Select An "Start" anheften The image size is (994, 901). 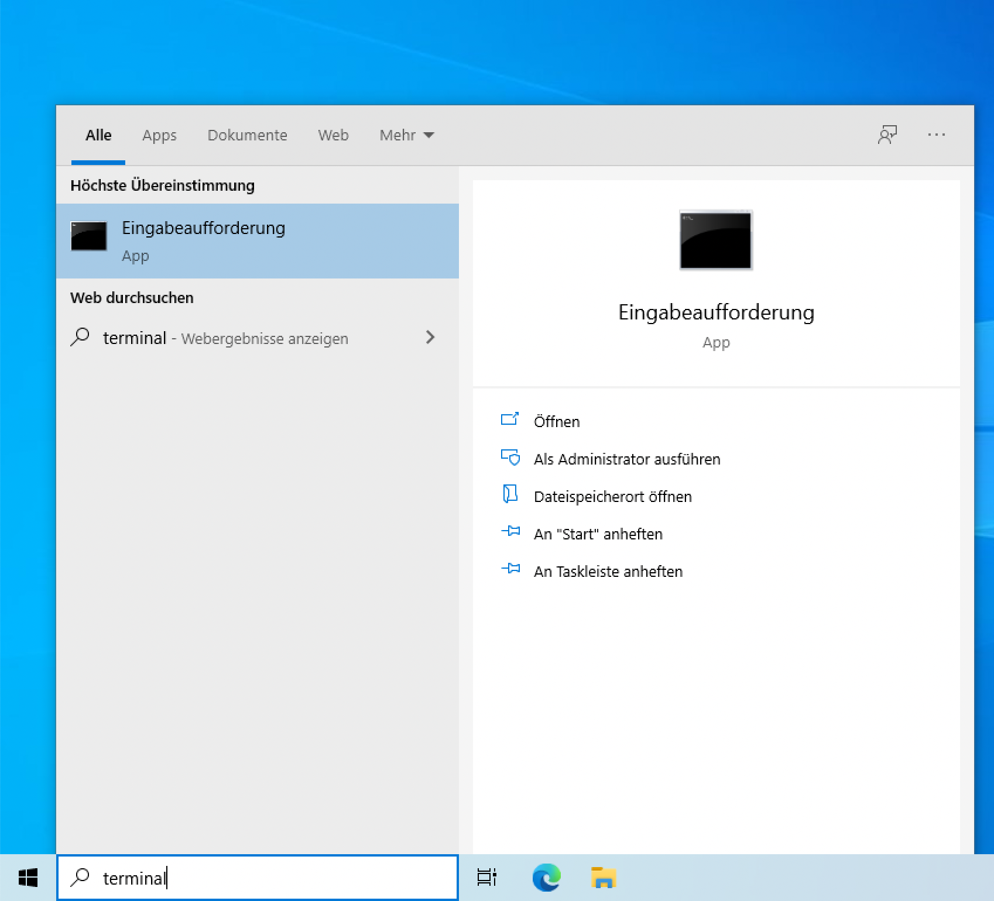click(x=598, y=534)
